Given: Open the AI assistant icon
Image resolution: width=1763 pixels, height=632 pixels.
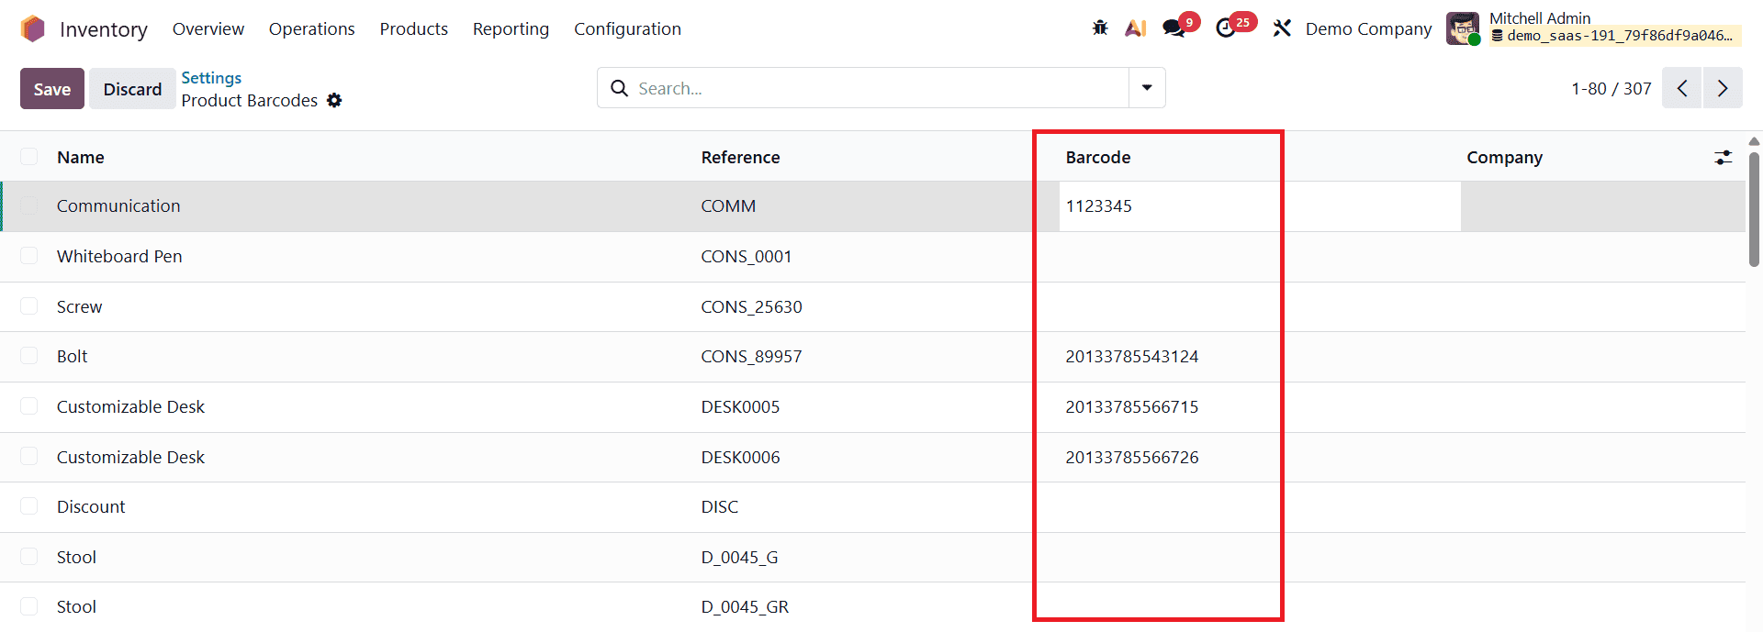Looking at the screenshot, I should click(x=1136, y=28).
